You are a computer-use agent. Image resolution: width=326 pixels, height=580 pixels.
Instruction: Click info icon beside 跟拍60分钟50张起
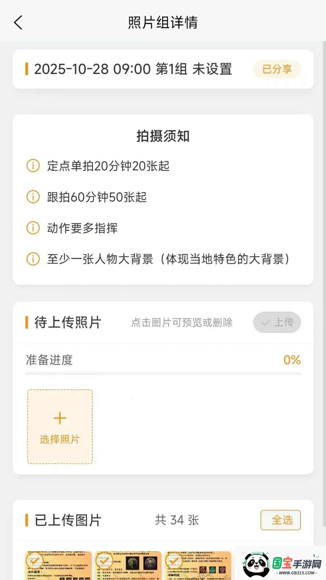click(x=33, y=197)
